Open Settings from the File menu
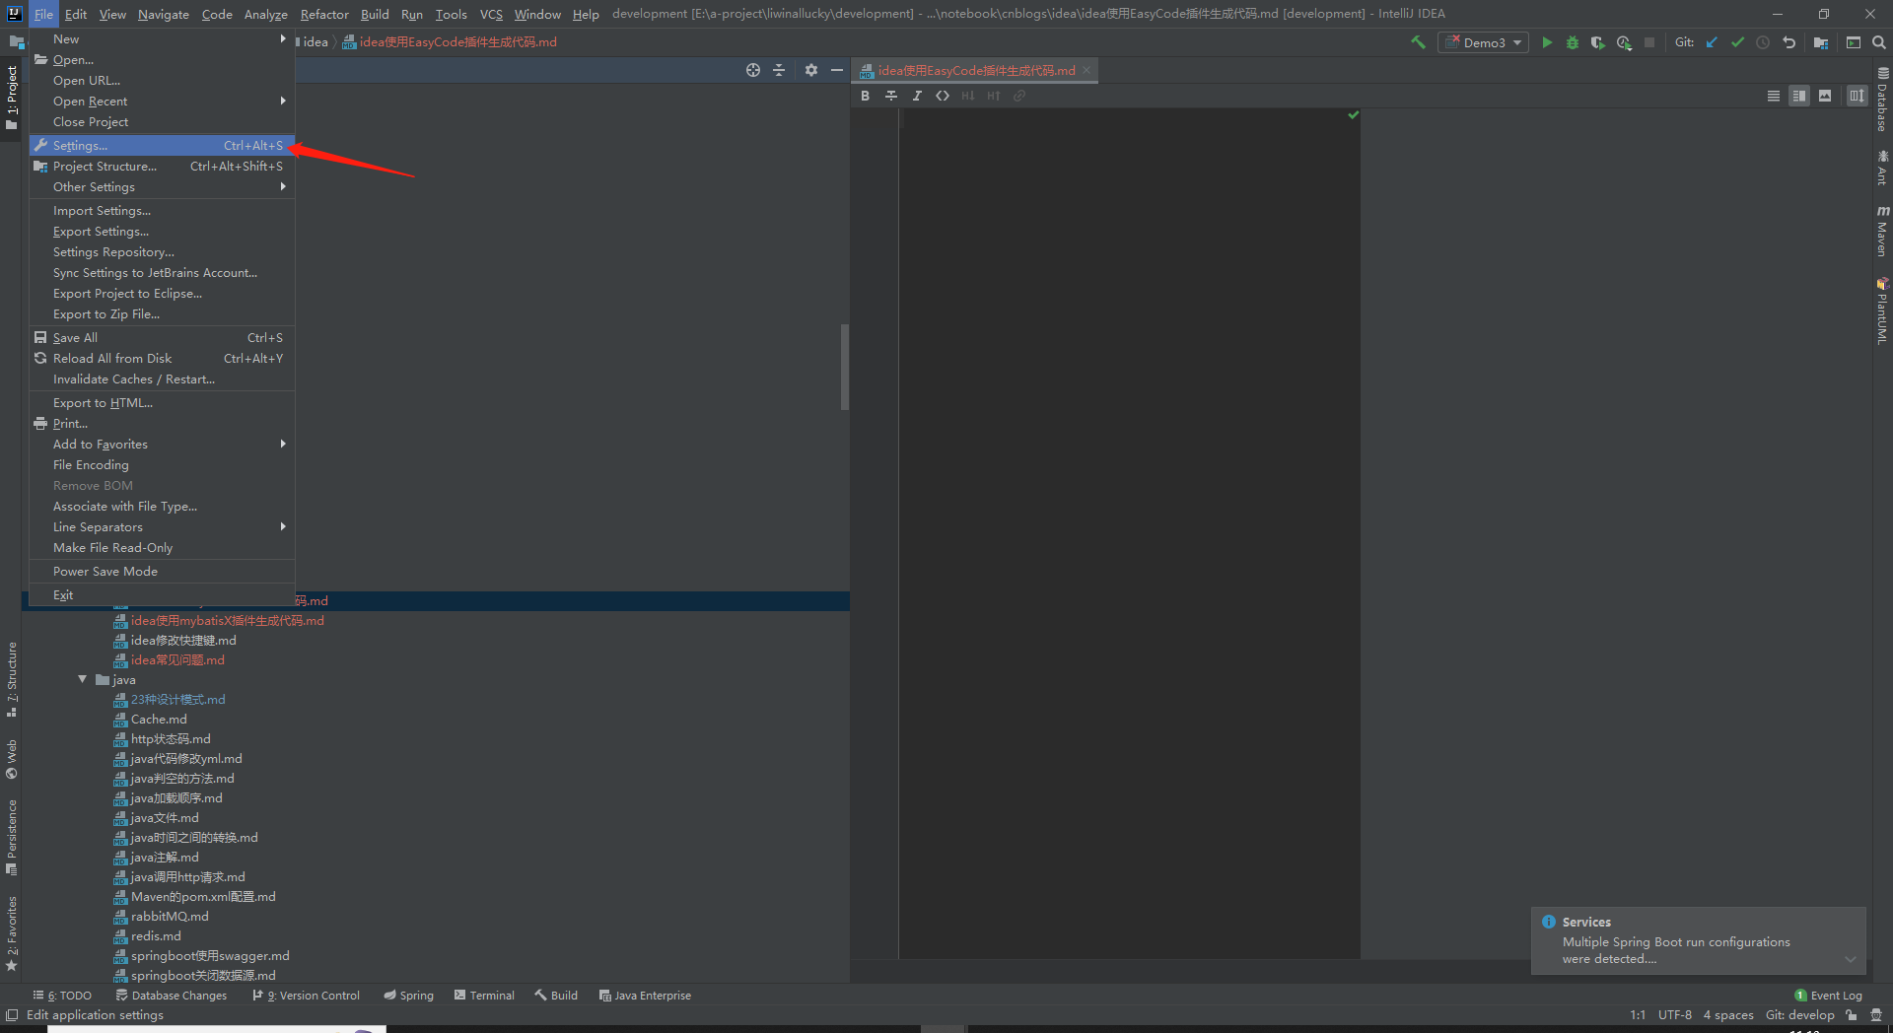Image resolution: width=1893 pixels, height=1033 pixels. coord(162,146)
